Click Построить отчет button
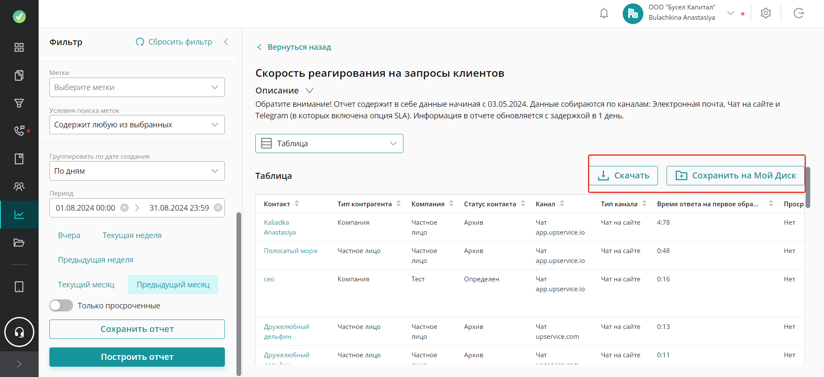824x377 pixels. coord(137,357)
